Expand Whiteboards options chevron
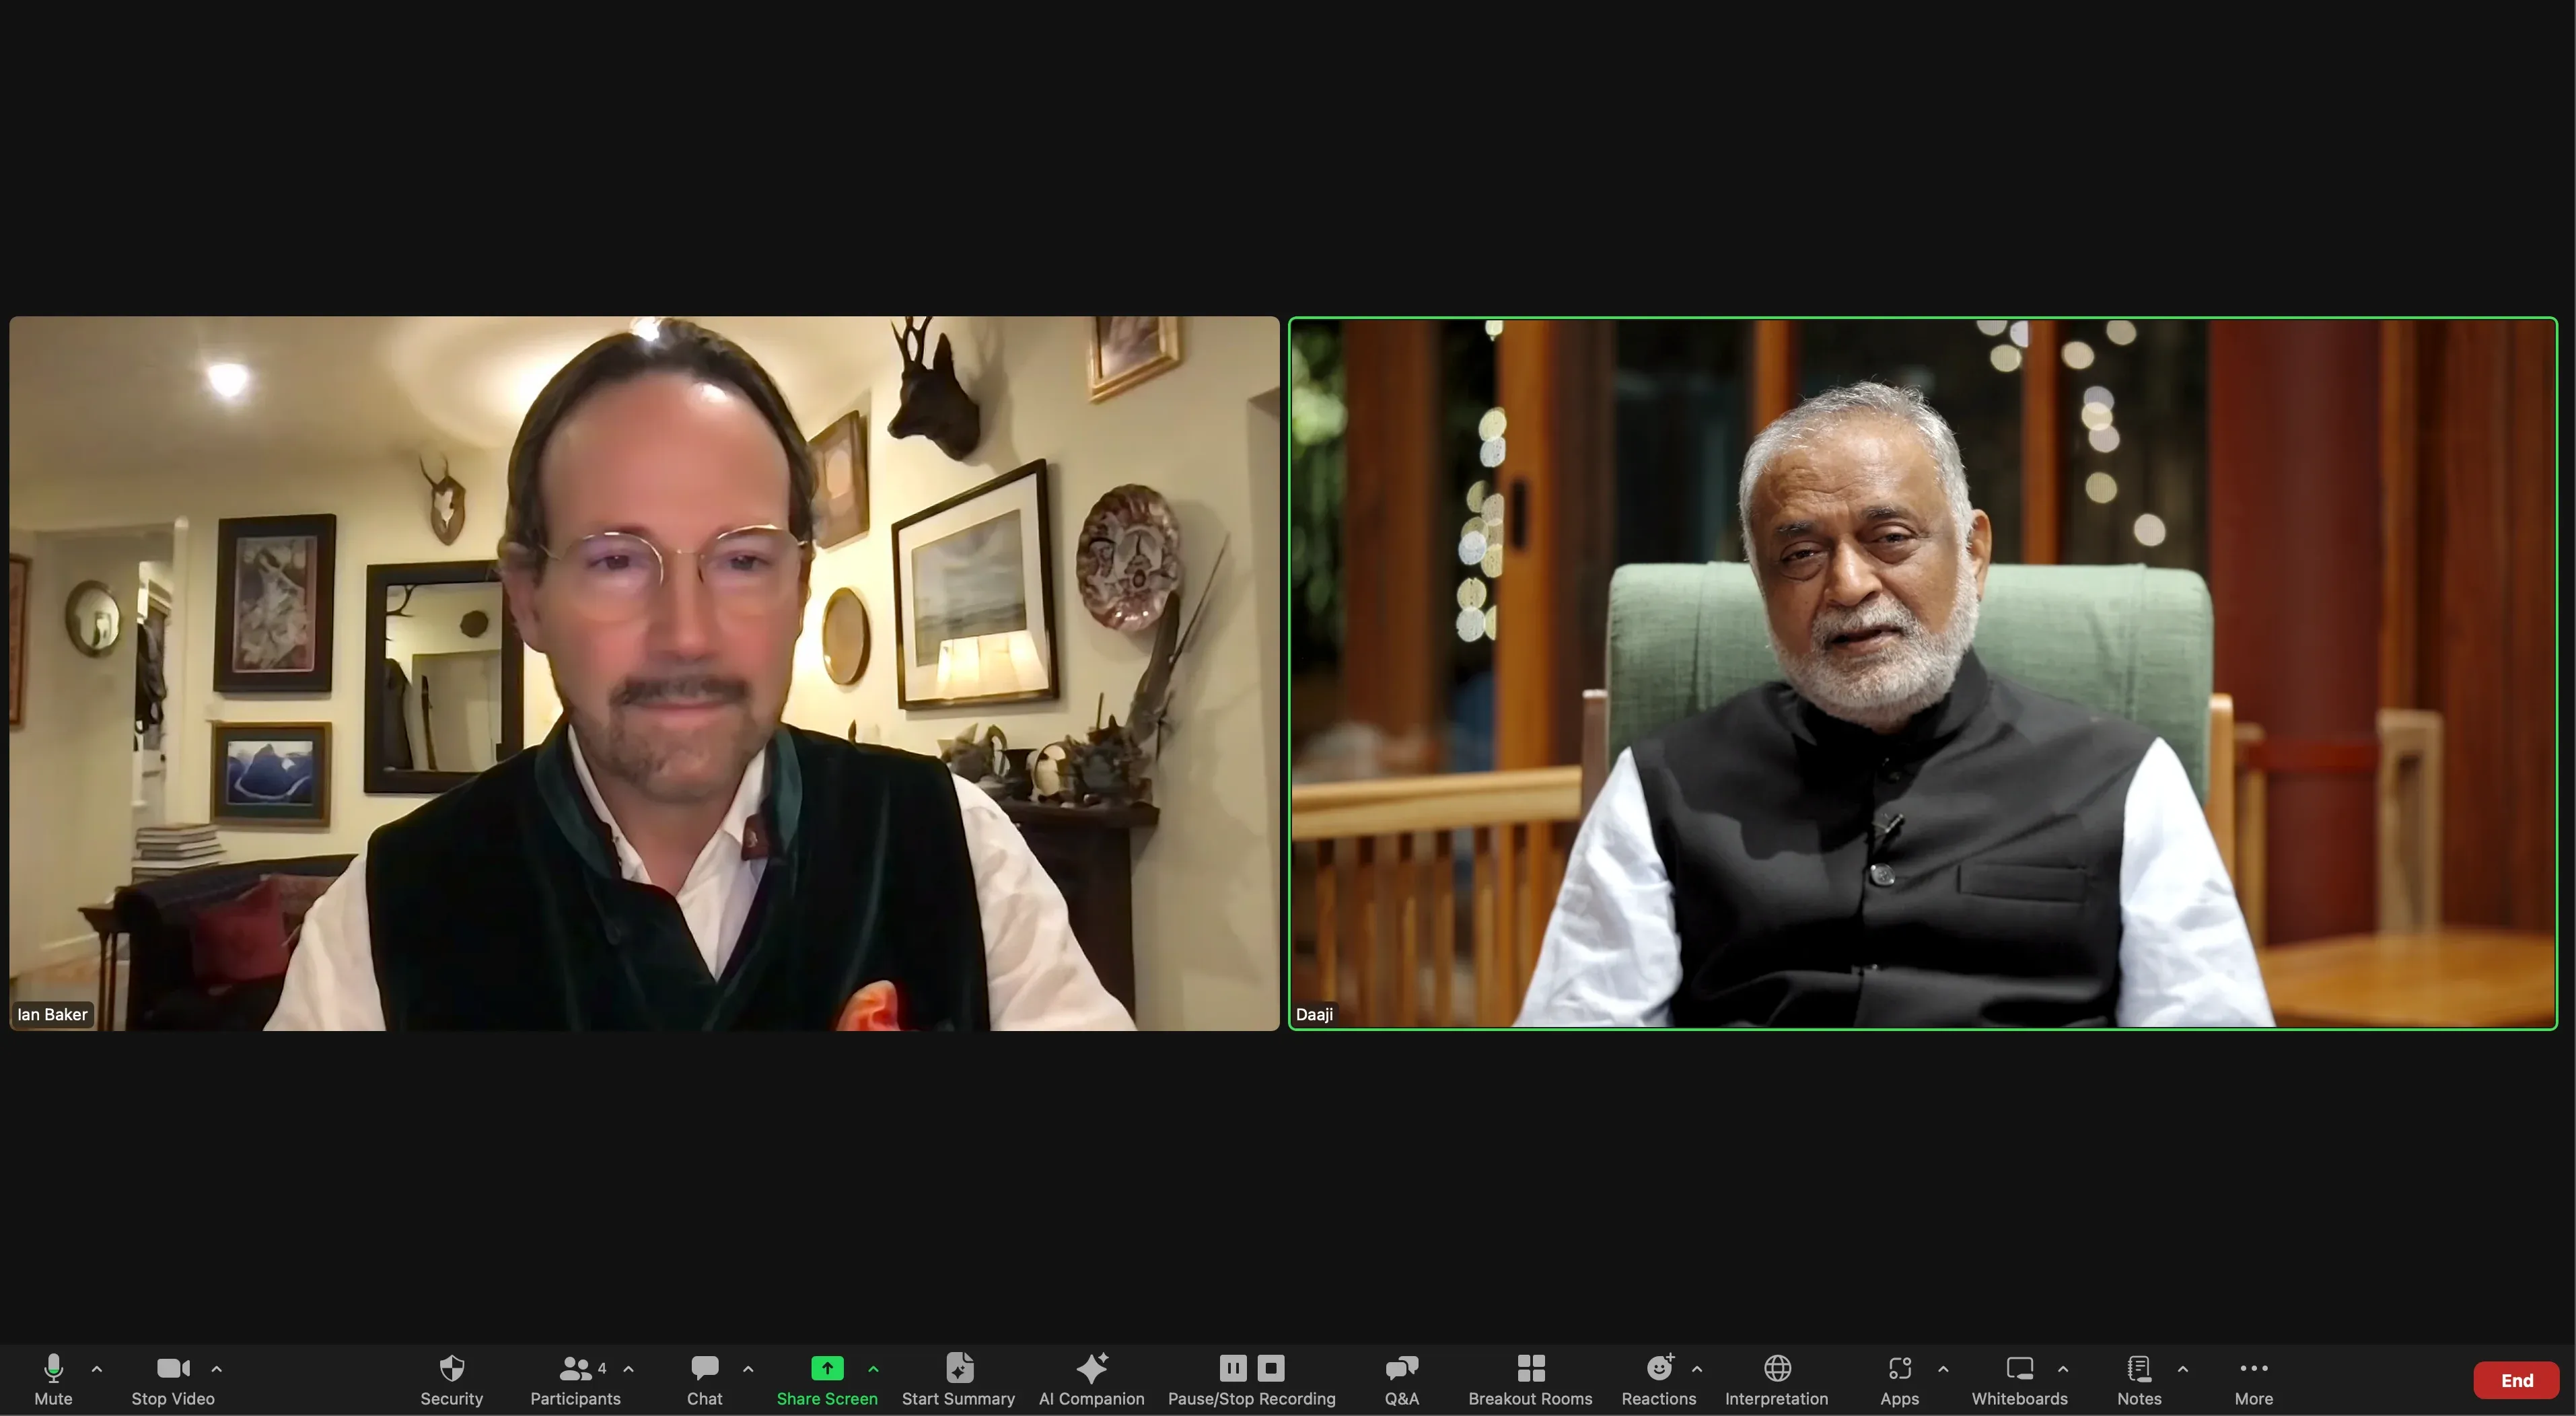The image size is (2576, 1416). (x=2063, y=1369)
